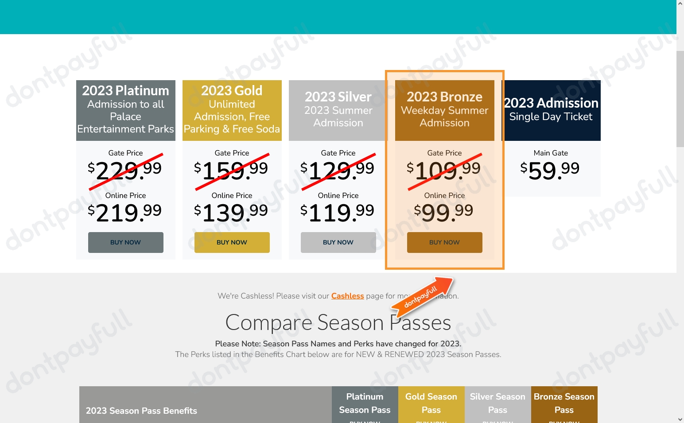684x423 pixels.
Task: Select the Bronze Season Pass column header
Action: point(564,403)
